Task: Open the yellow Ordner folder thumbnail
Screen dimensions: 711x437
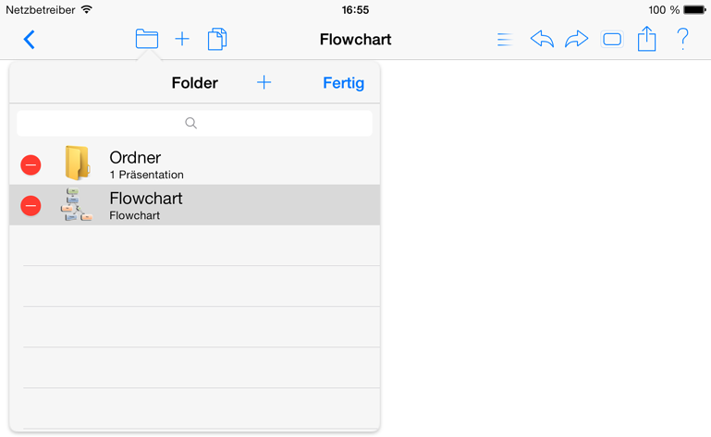Action: pyautogui.click(x=78, y=164)
